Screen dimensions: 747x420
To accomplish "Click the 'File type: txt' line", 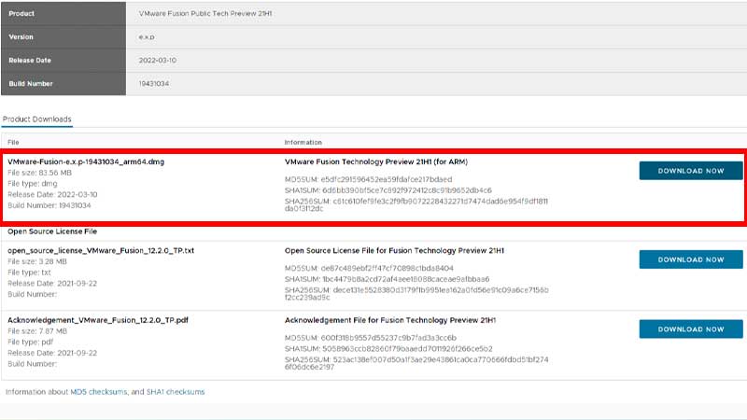I will pos(29,273).
